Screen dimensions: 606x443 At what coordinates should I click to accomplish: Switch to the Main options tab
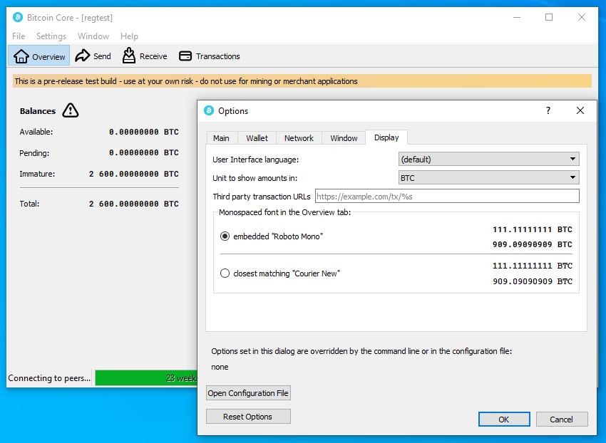click(221, 138)
